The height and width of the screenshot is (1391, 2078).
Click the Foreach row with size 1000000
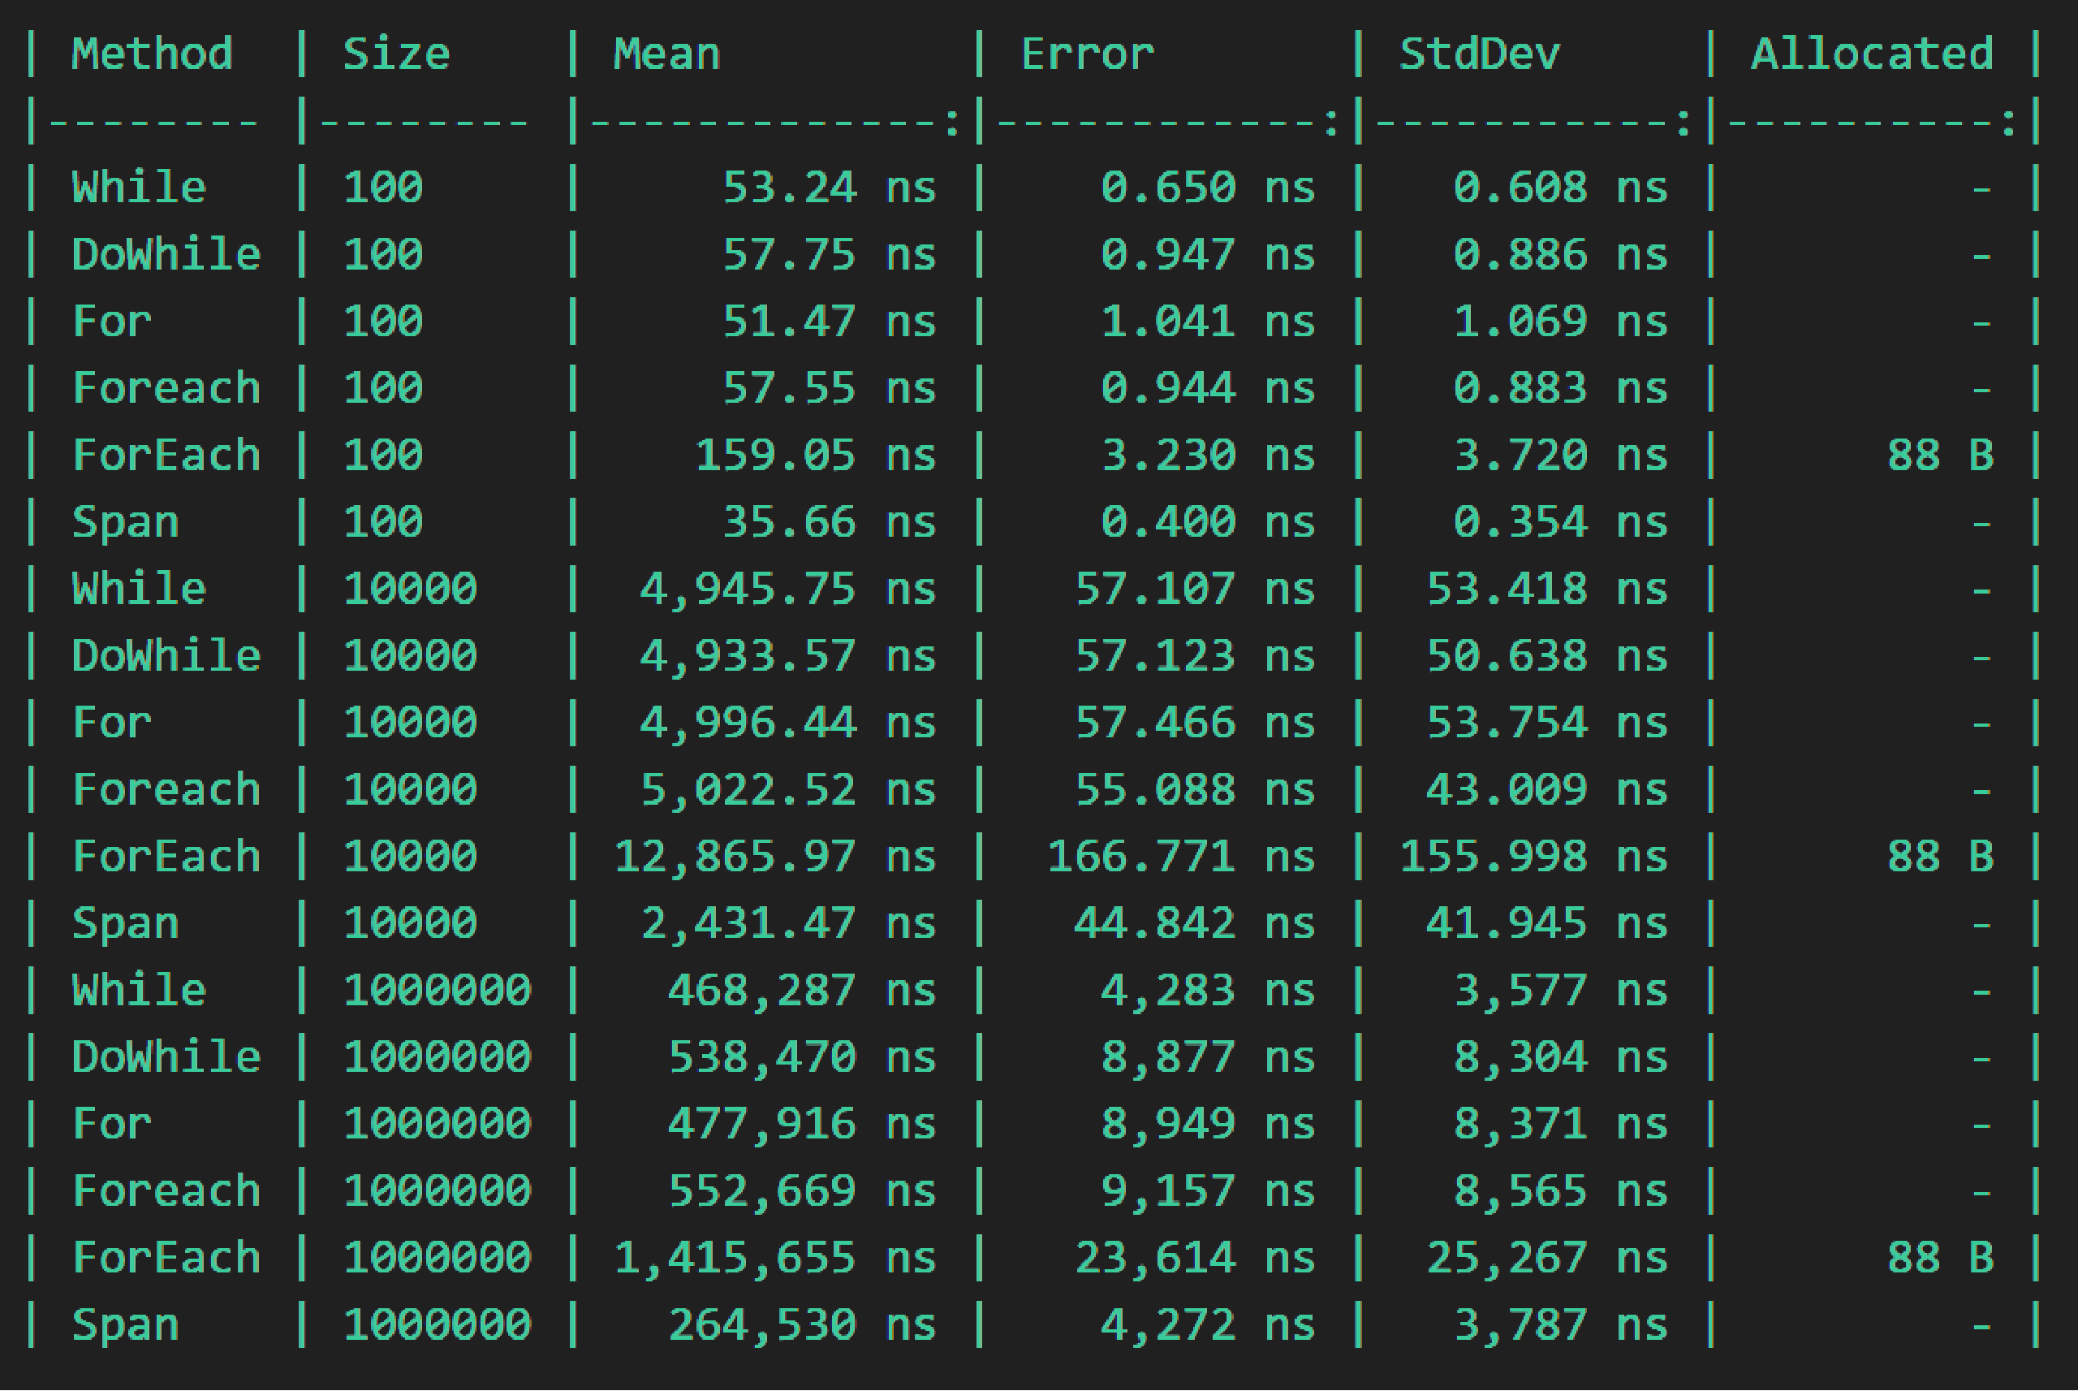click(165, 1190)
